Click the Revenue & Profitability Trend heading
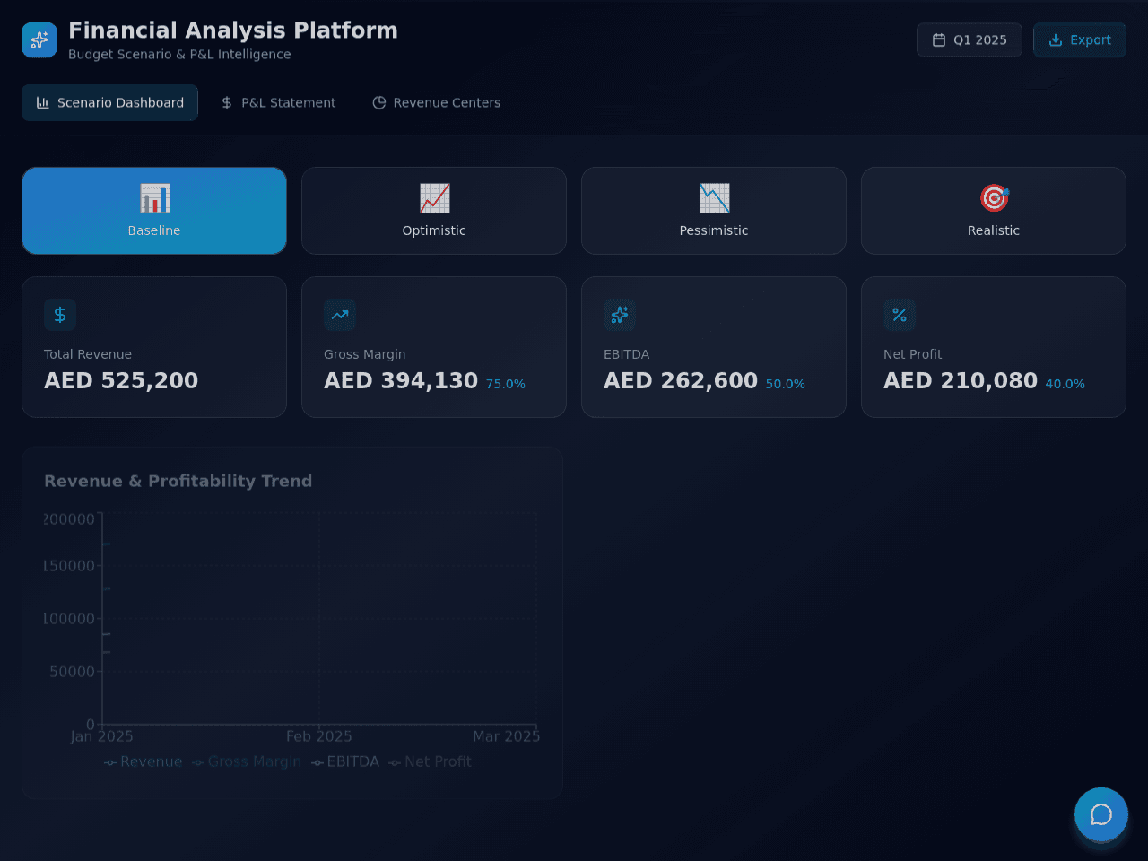Viewport: 1148px width, 861px height. (178, 481)
